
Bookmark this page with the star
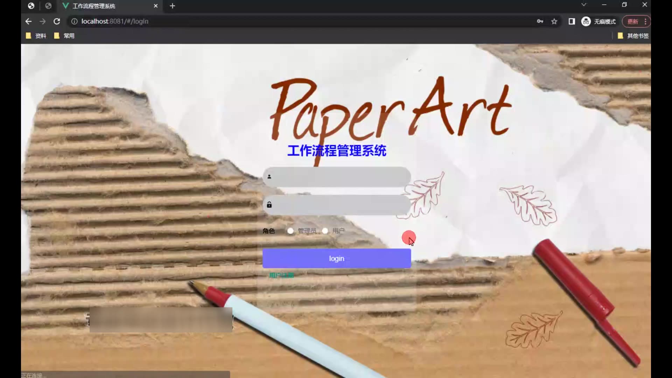[554, 21]
